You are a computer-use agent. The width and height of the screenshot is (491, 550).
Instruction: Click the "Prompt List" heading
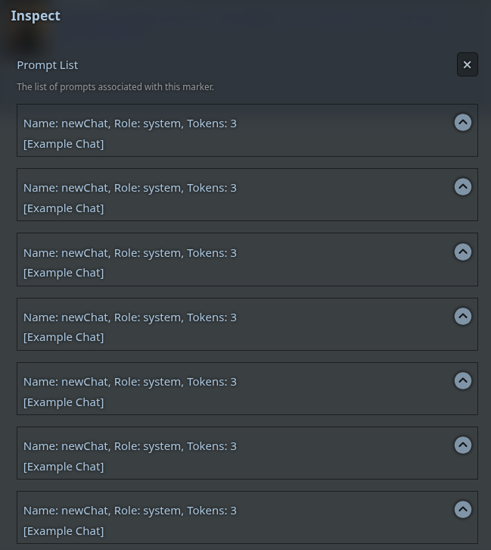tap(48, 65)
